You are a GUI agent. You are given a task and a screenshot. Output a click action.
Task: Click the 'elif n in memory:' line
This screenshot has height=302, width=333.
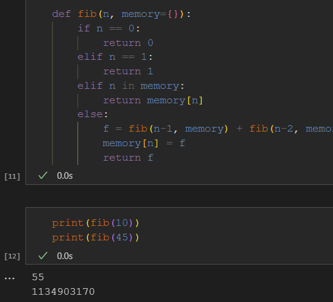pos(131,86)
